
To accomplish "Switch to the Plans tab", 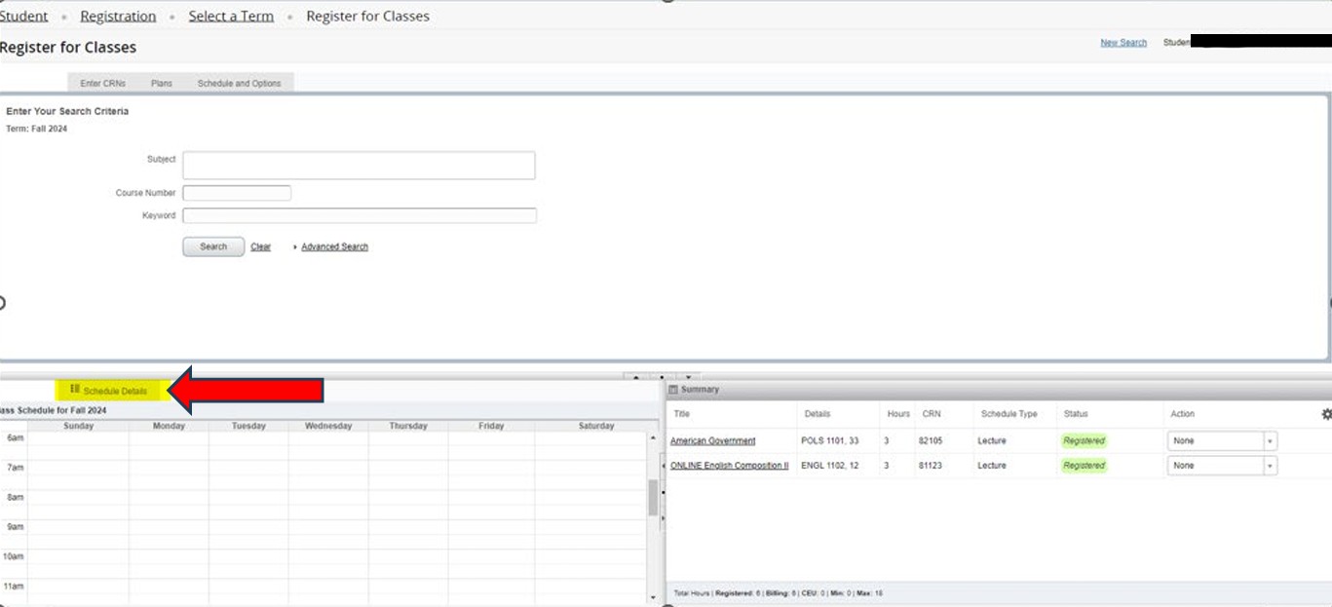I will click(x=162, y=84).
